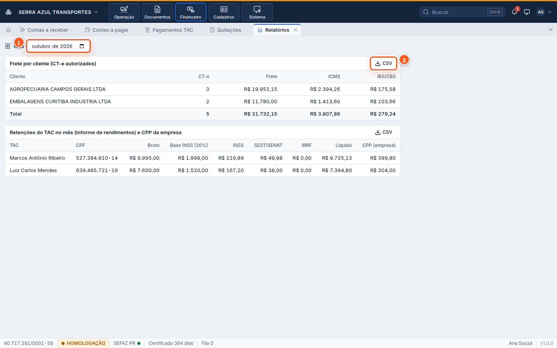The height and width of the screenshot is (348, 557).
Task: Export Frete por cliente as CSV
Action: (384, 63)
